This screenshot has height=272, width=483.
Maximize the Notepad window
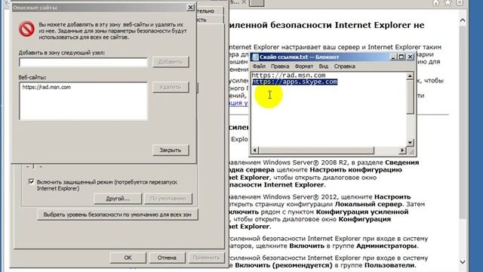point(401,57)
